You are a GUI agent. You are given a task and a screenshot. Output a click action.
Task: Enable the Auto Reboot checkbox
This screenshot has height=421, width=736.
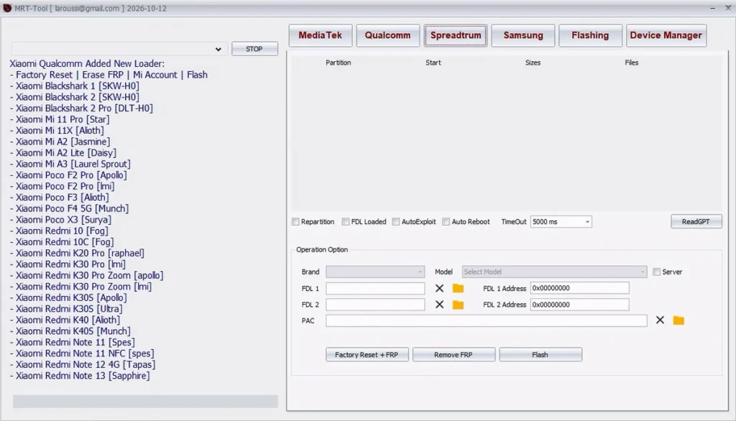tap(446, 222)
